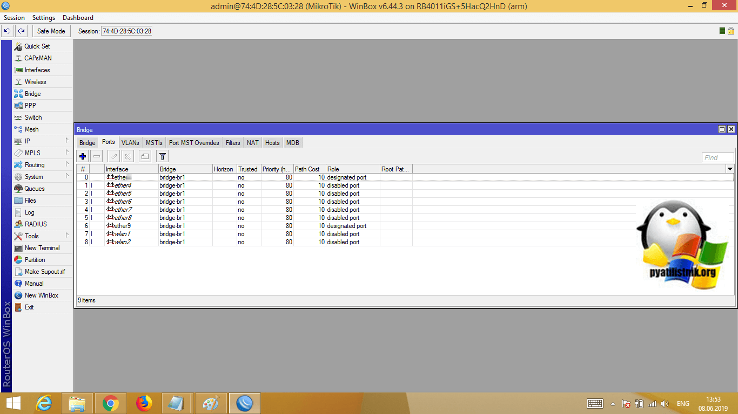Click the redo arrow icon
The width and height of the screenshot is (738, 414).
click(x=21, y=31)
